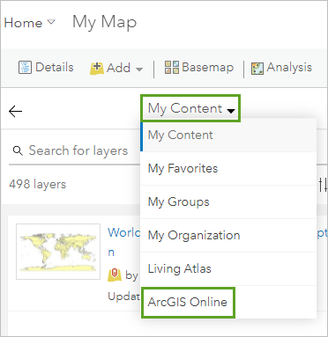Select My Groups option
Screen dimensions: 328x337
228,202
